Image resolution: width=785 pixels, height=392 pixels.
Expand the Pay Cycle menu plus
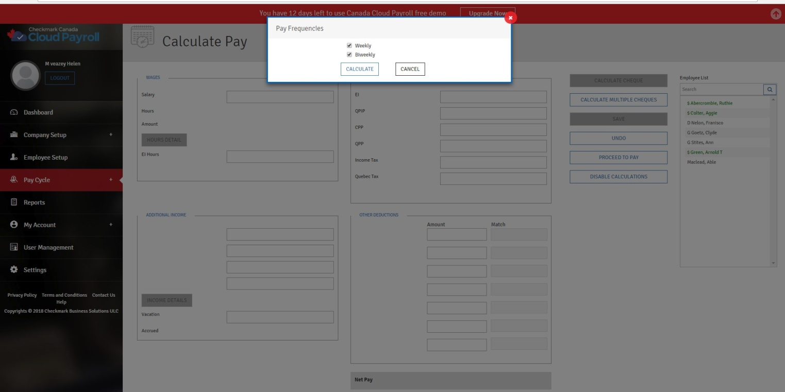click(110, 180)
